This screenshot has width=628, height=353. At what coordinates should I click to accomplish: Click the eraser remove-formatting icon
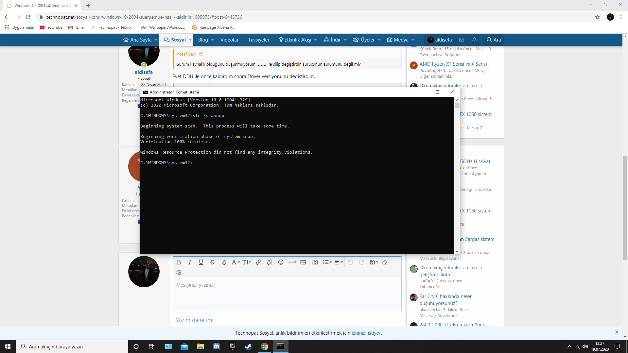point(385,262)
